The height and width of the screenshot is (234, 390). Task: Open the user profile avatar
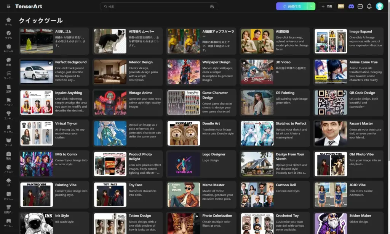point(380,6)
